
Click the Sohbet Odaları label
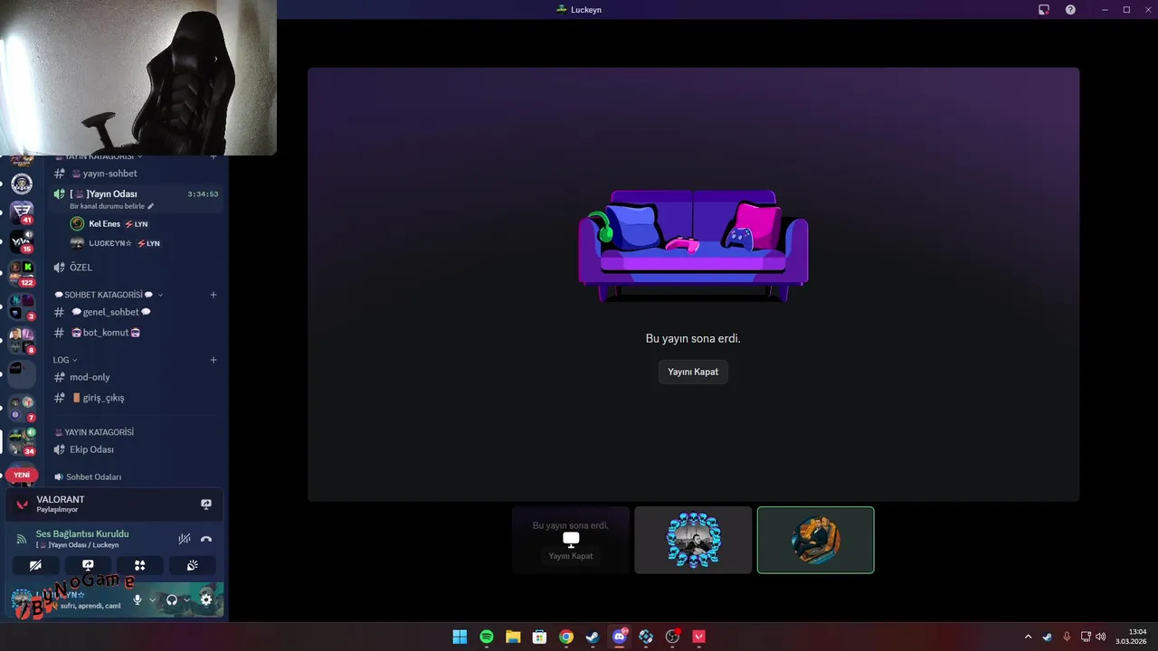pos(93,476)
